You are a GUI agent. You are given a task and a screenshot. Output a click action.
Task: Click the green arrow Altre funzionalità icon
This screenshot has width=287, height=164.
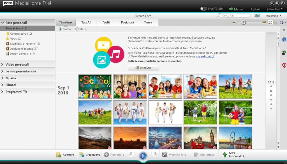point(224,155)
